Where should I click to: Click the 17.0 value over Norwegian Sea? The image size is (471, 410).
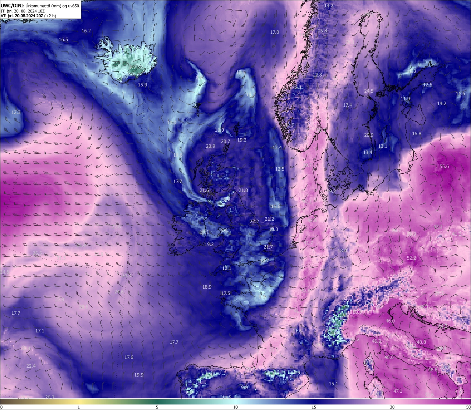click(275, 32)
